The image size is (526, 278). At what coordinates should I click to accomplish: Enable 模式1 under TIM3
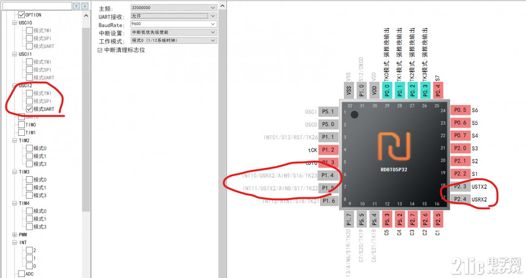[x=29, y=187]
